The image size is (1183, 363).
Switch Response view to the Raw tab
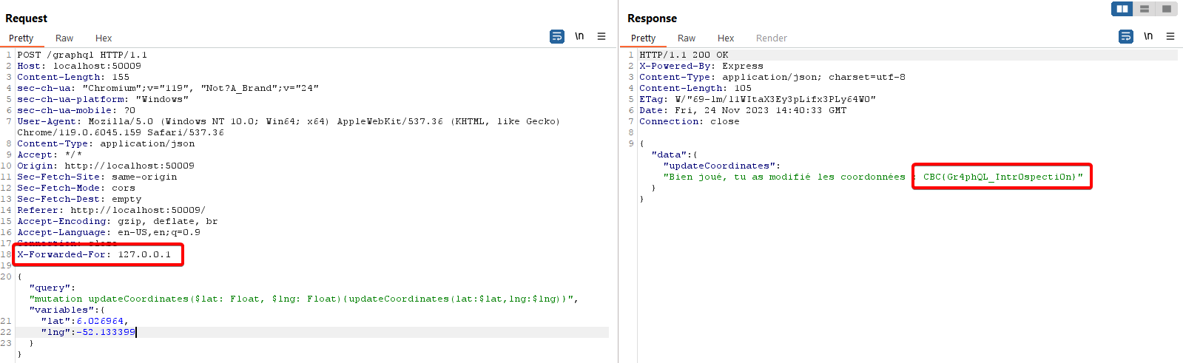point(687,38)
